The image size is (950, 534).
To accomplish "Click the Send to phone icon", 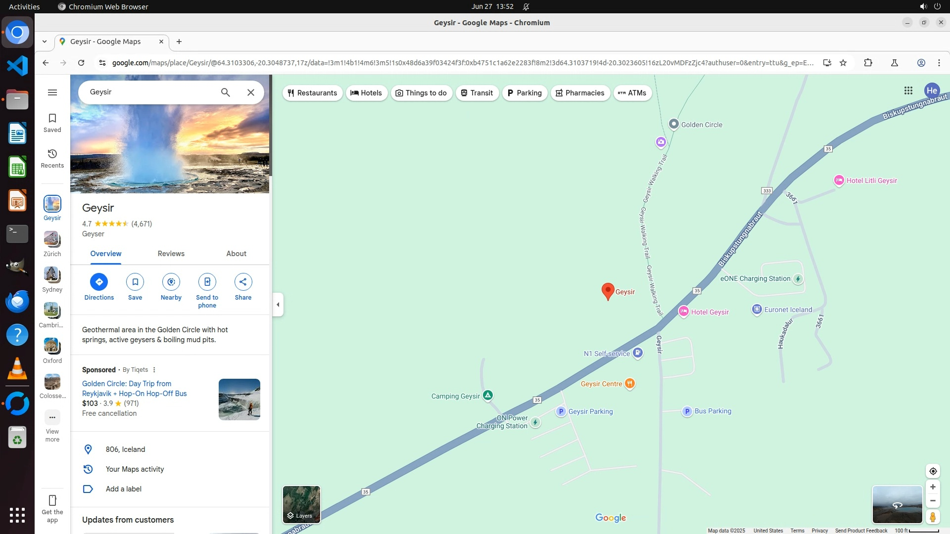I will 207,282.
